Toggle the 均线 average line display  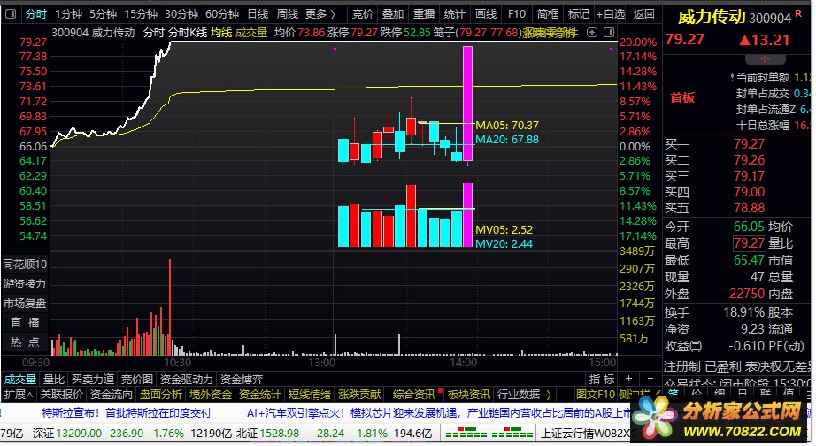pyautogui.click(x=221, y=33)
